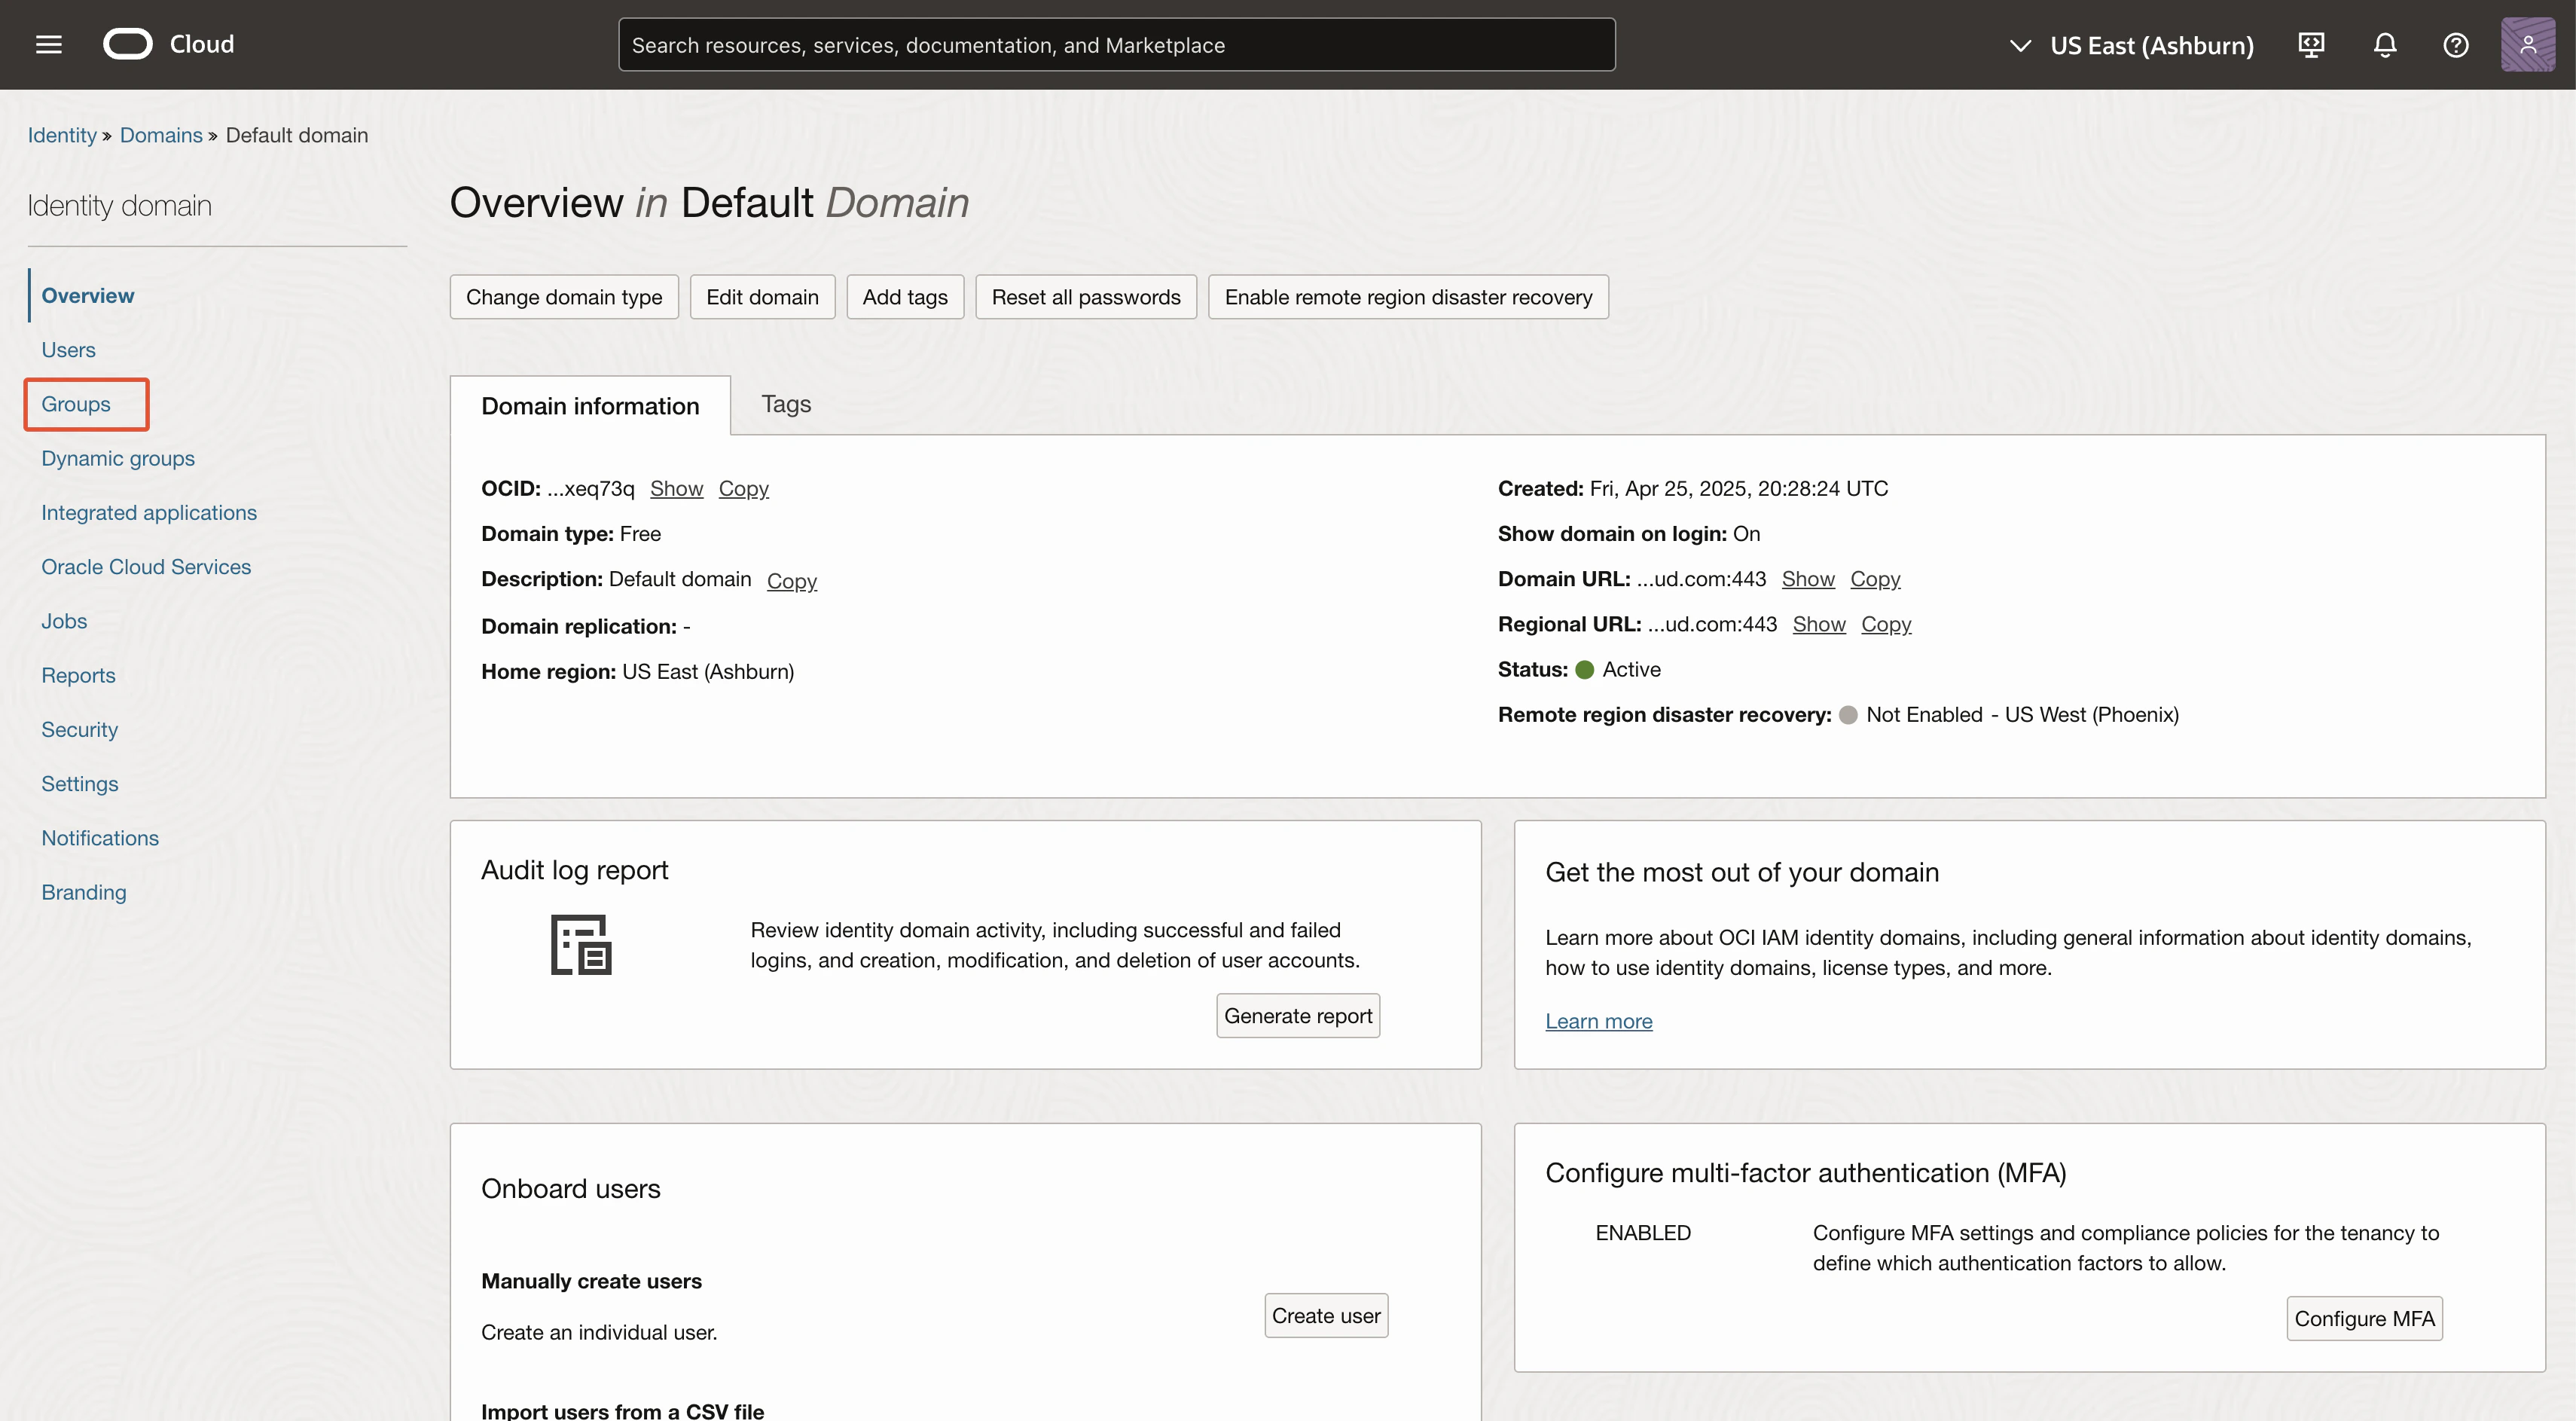Show the full OCID
Image resolution: width=2576 pixels, height=1421 pixels.
point(676,489)
